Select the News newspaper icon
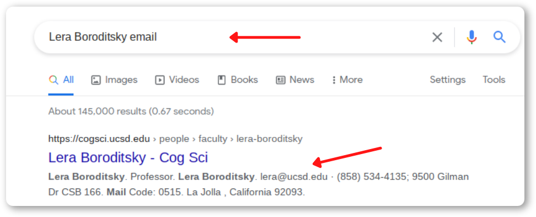This screenshot has width=536, height=217. (x=281, y=80)
